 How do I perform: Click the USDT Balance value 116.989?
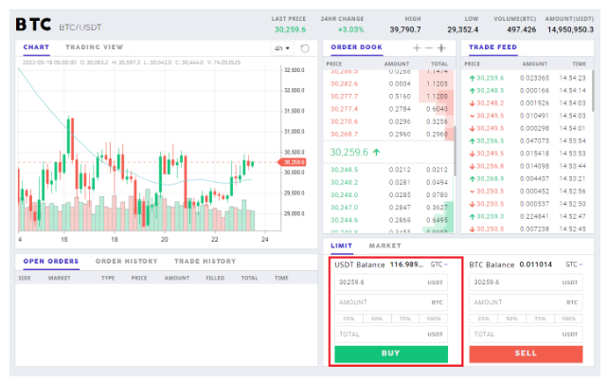(x=407, y=264)
